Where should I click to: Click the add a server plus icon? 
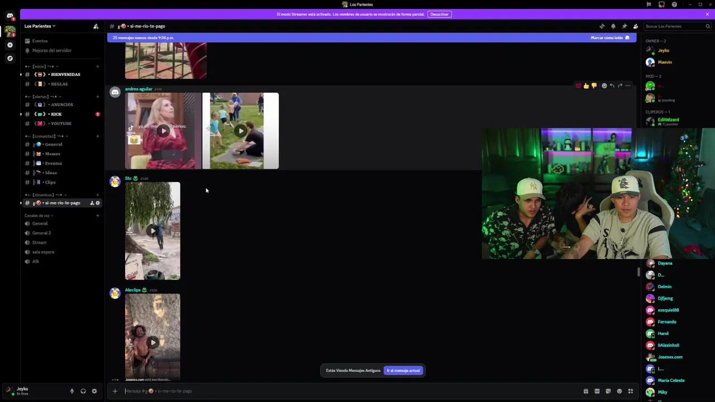point(10,45)
